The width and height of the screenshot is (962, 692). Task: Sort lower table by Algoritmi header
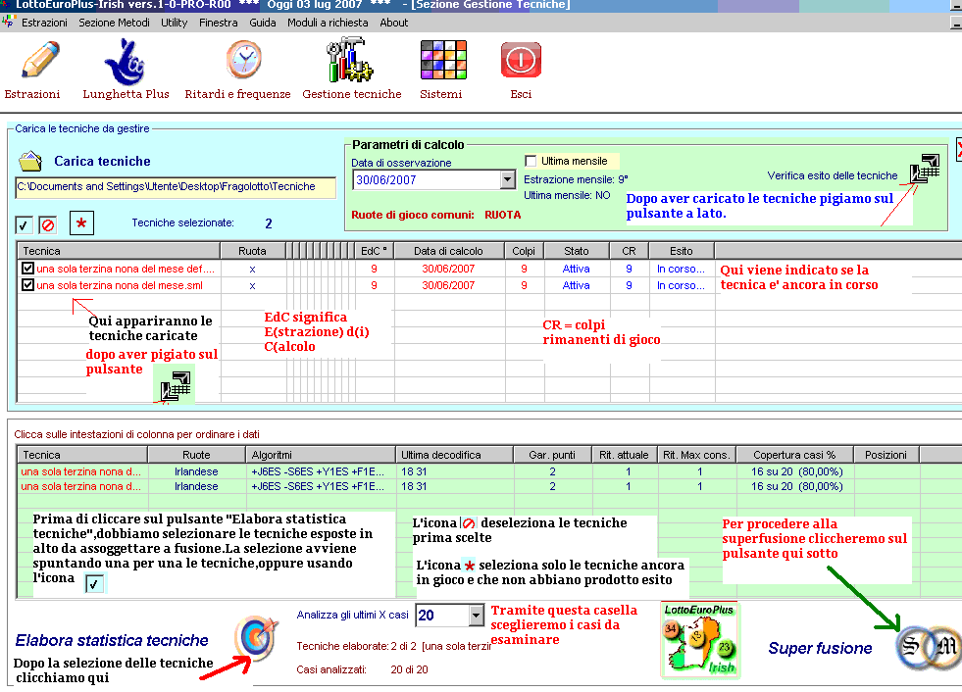click(321, 455)
